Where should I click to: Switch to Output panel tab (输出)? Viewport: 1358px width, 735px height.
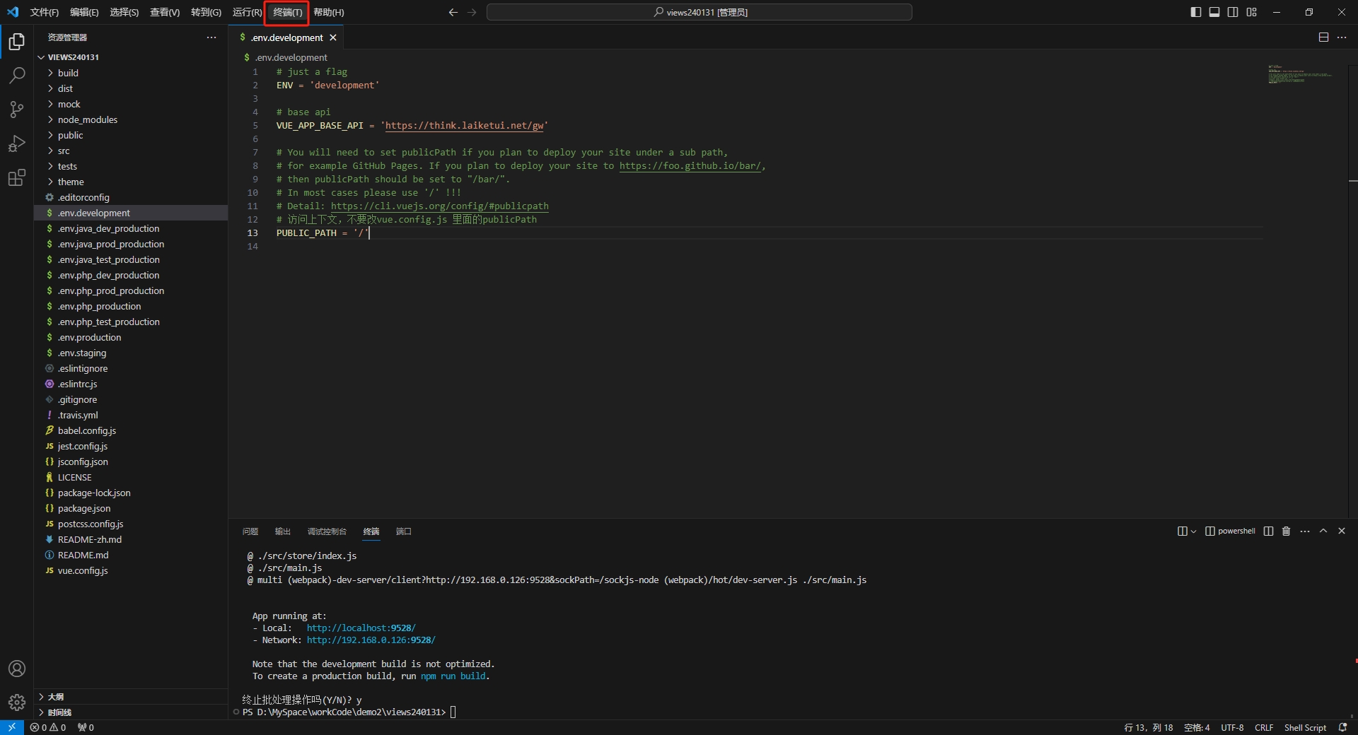tap(283, 531)
